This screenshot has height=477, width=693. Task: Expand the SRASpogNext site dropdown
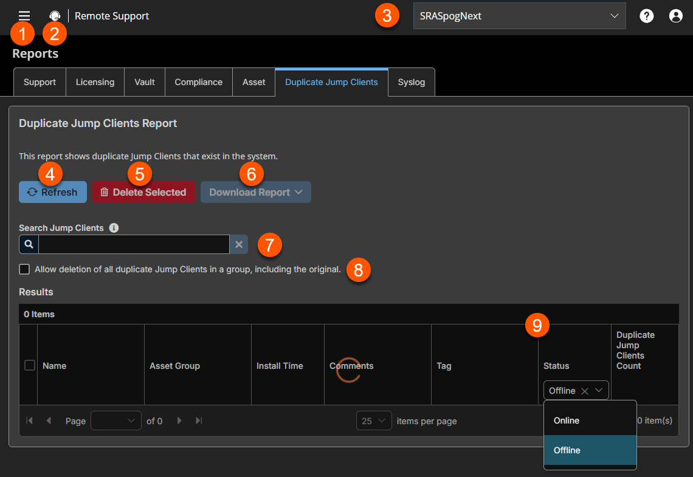click(x=519, y=16)
